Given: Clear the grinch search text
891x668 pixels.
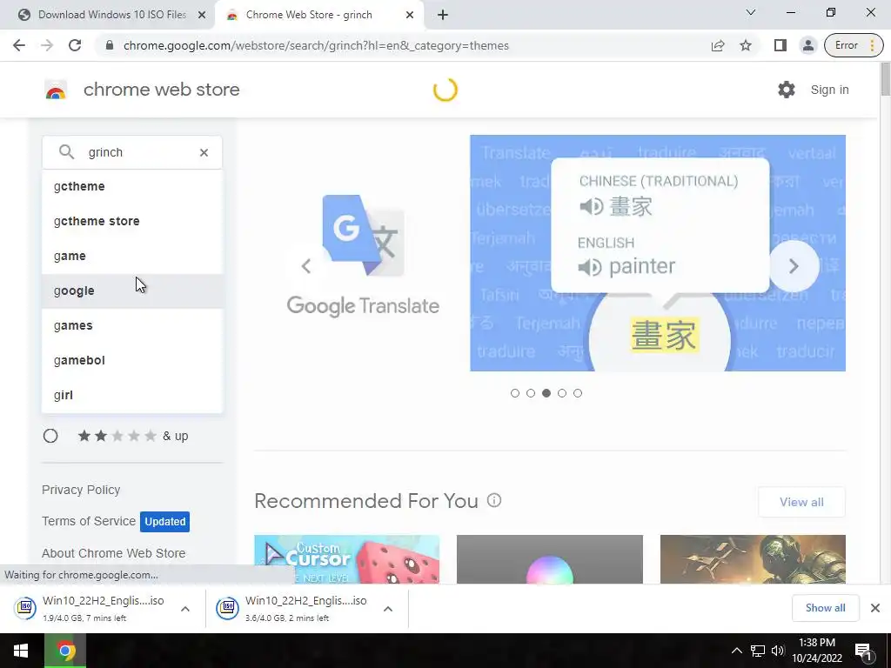Looking at the screenshot, I should coord(204,152).
